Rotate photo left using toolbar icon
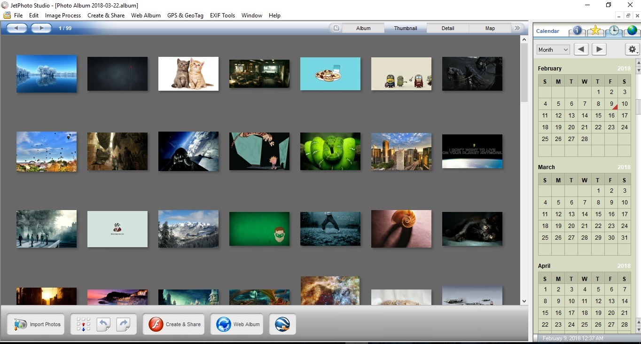 tap(104, 324)
